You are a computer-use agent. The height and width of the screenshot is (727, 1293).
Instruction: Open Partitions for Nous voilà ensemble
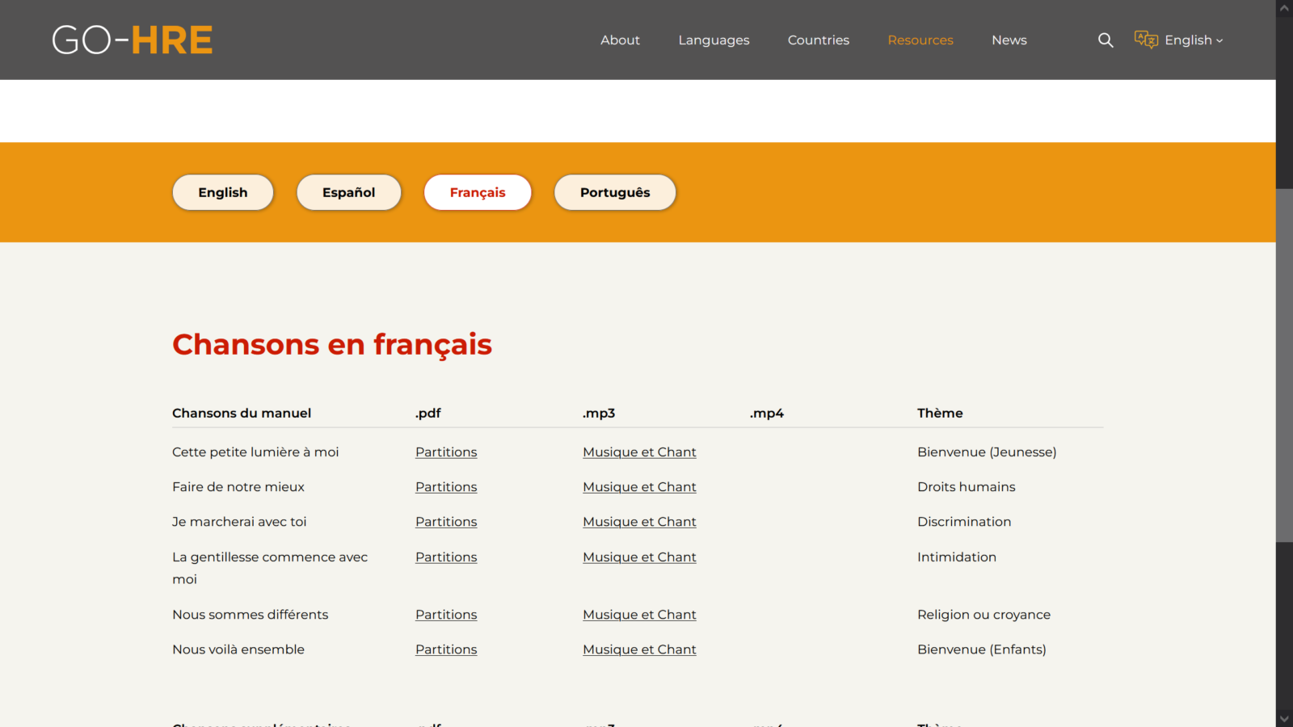pos(446,649)
